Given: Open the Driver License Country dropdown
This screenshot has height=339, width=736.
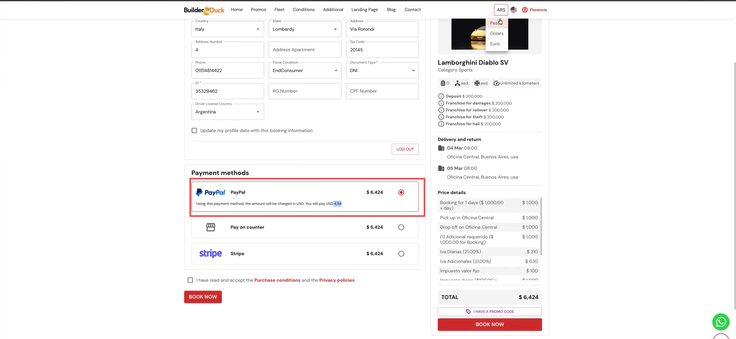Looking at the screenshot, I should click(227, 112).
